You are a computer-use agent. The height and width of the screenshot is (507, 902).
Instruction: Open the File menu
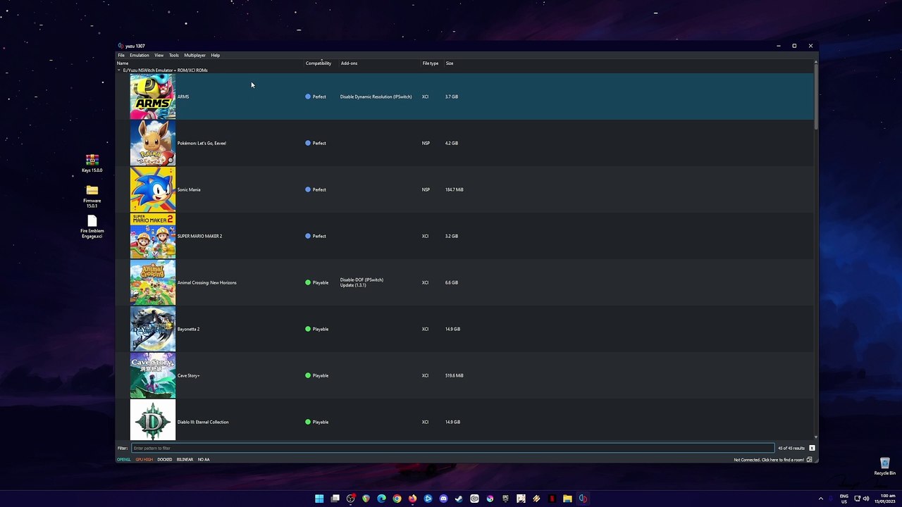[x=121, y=55]
